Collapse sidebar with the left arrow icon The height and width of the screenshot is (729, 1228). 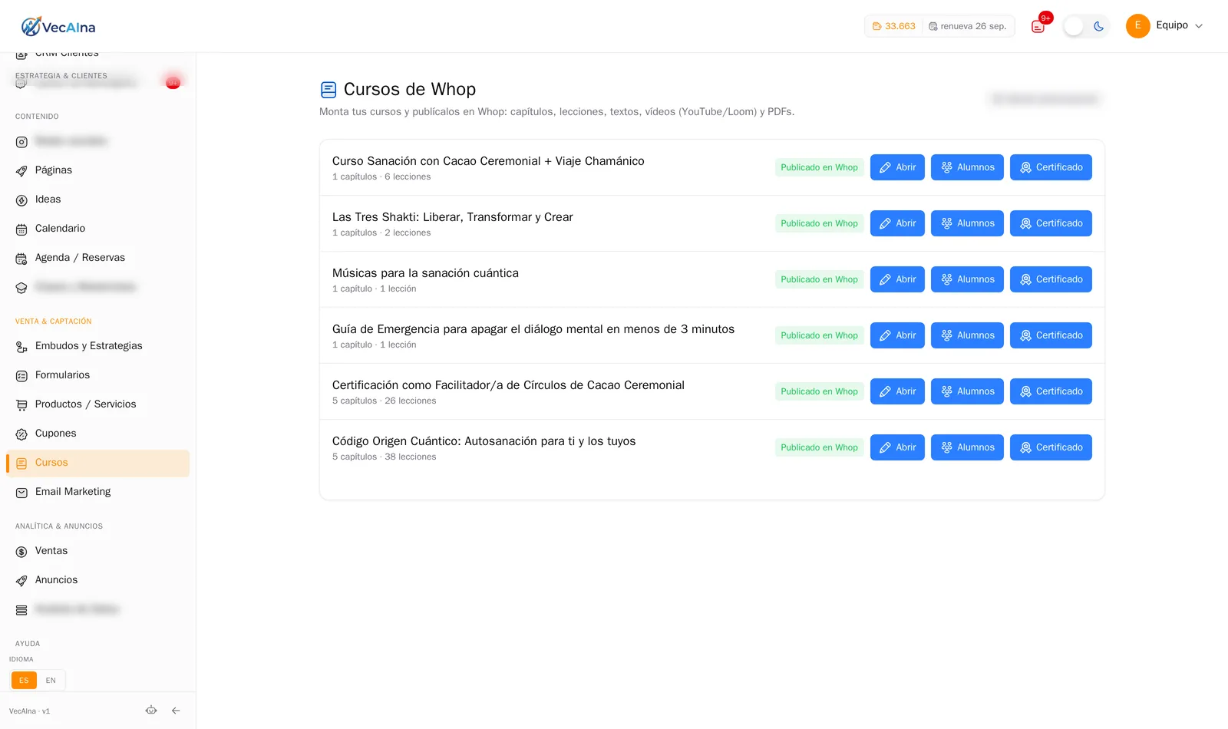176,711
